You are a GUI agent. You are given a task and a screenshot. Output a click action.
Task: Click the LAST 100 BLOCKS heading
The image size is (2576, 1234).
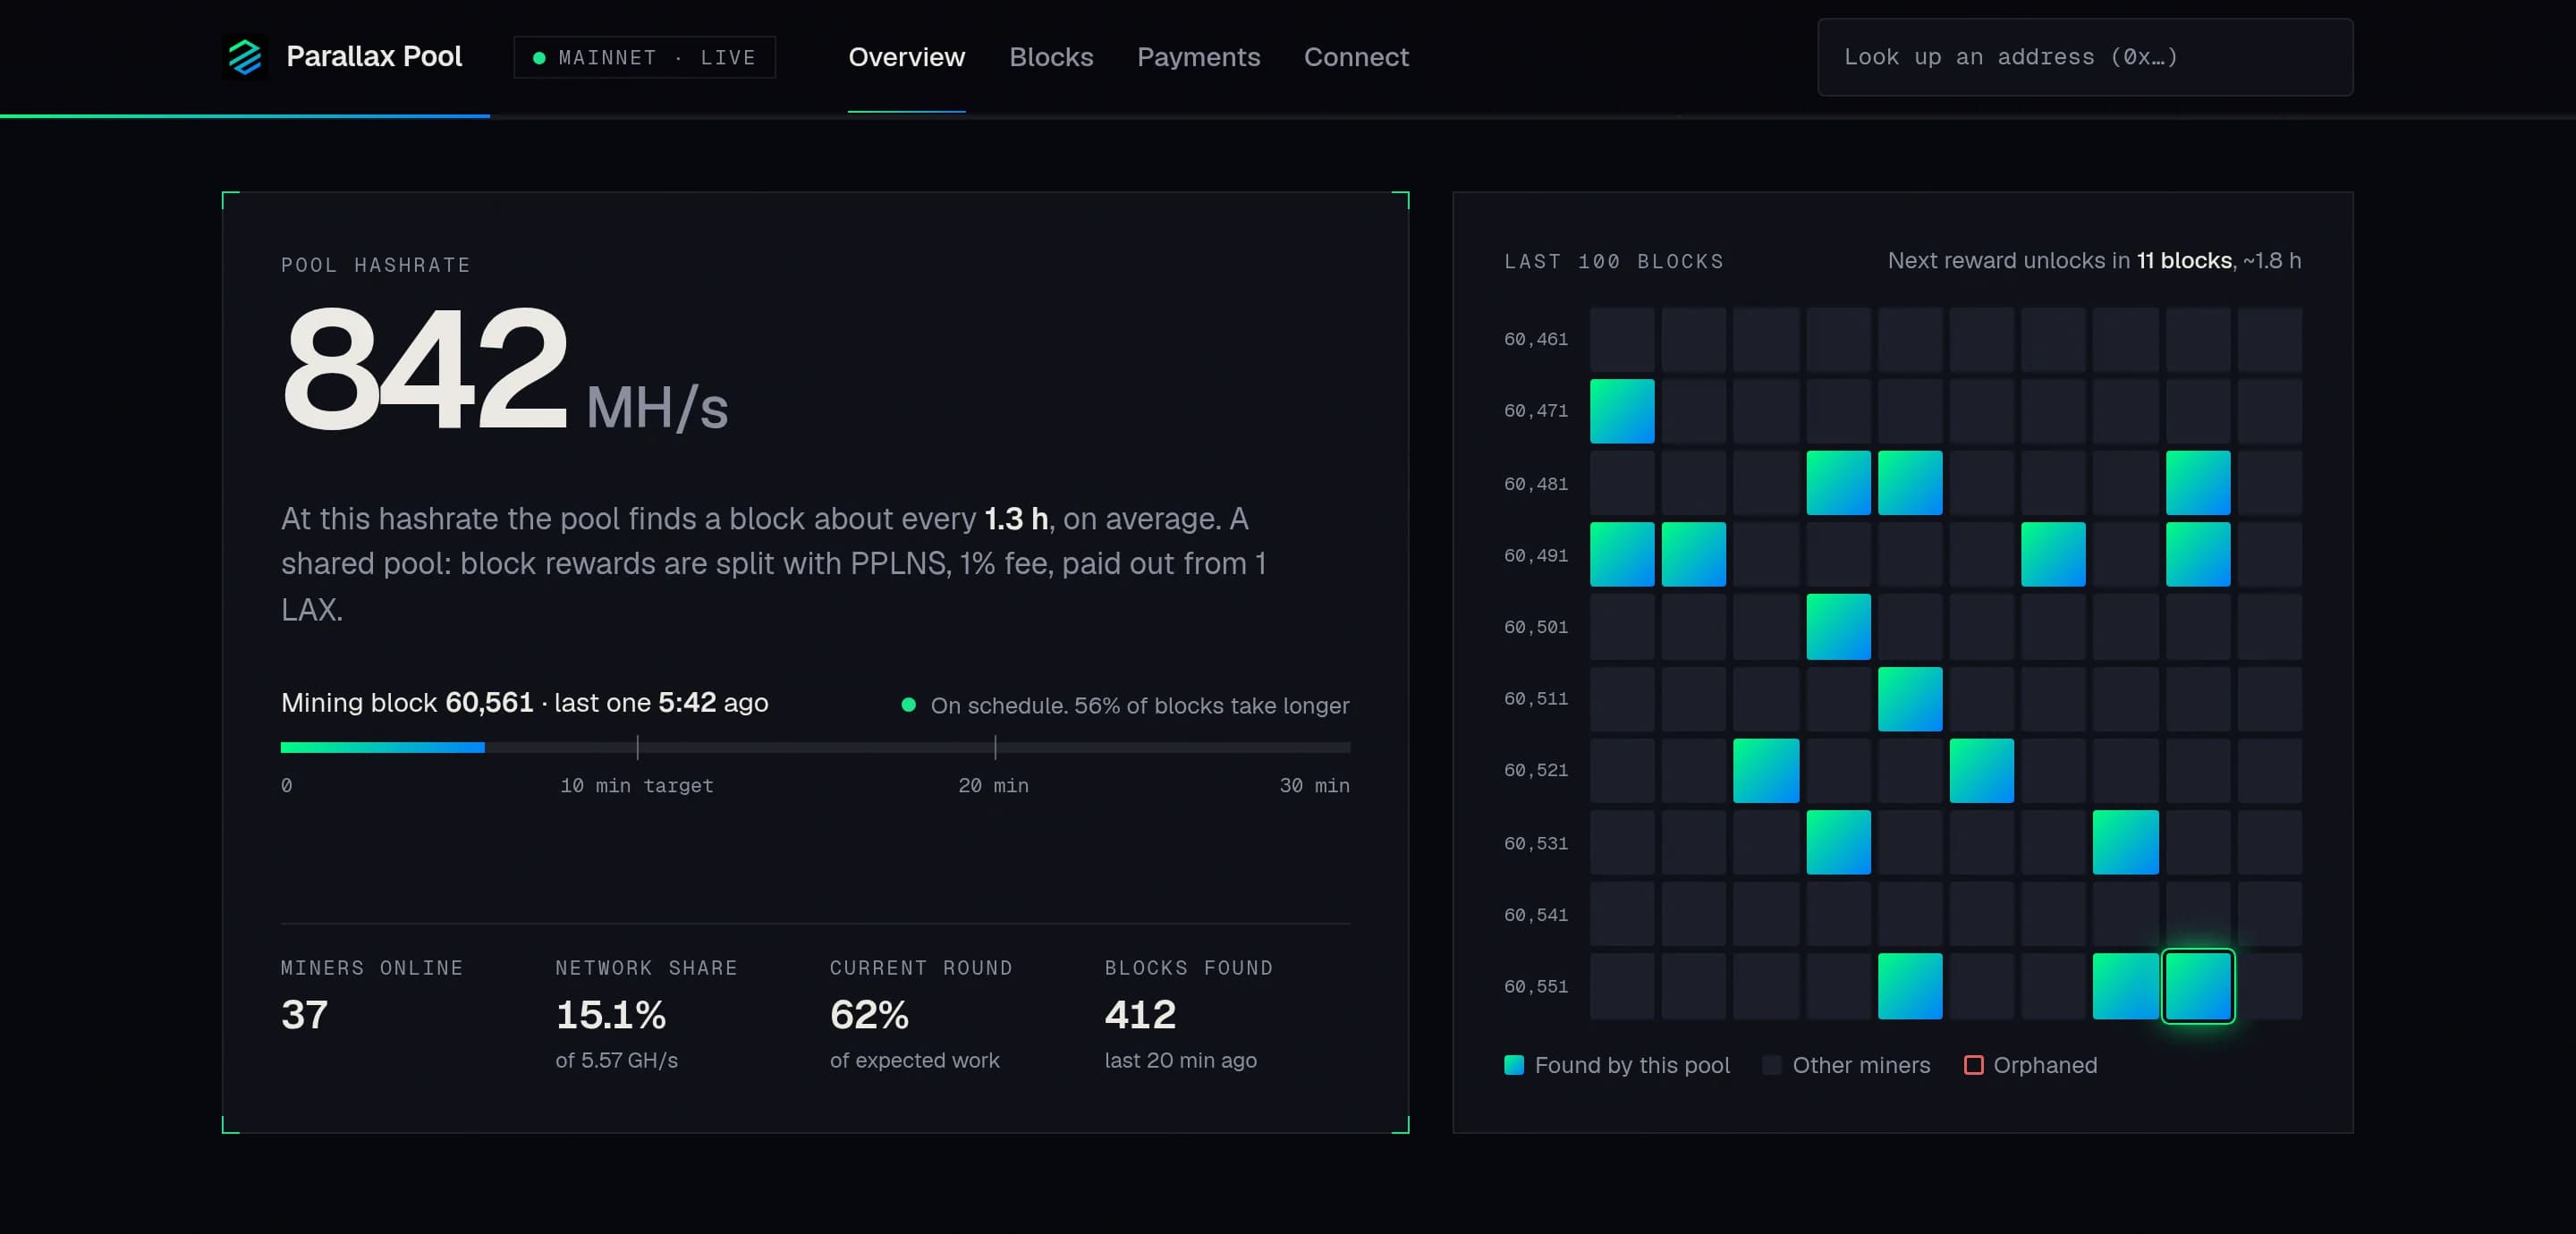[1614, 262]
